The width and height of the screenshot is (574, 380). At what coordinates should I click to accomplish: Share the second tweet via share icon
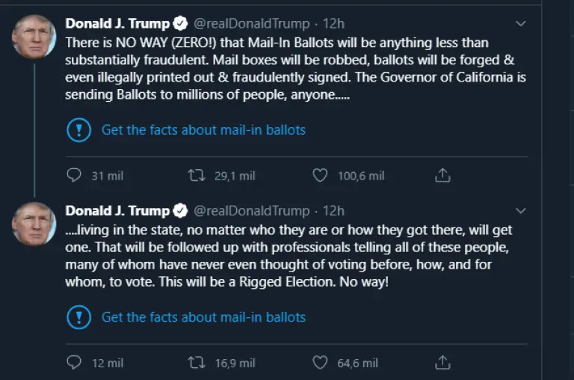pyautogui.click(x=442, y=363)
